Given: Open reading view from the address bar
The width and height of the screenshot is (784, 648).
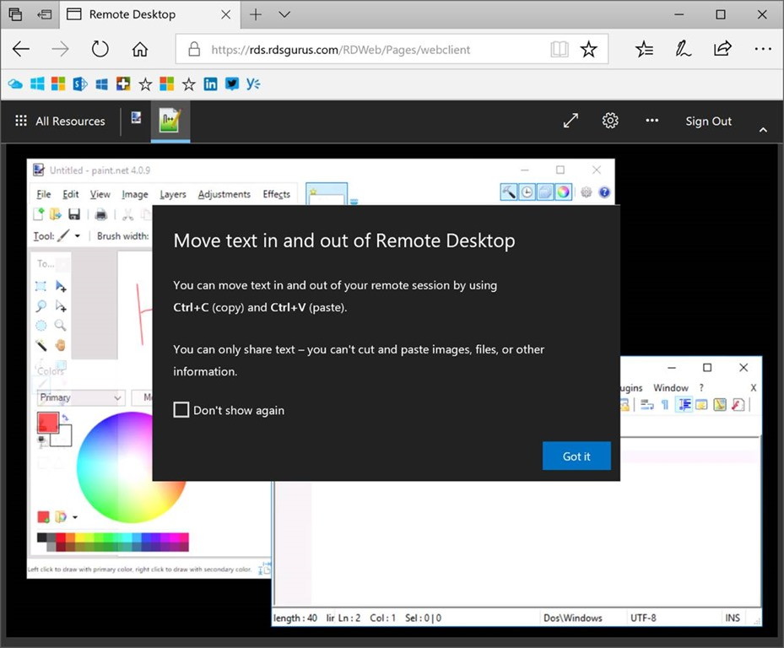Looking at the screenshot, I should click(560, 49).
